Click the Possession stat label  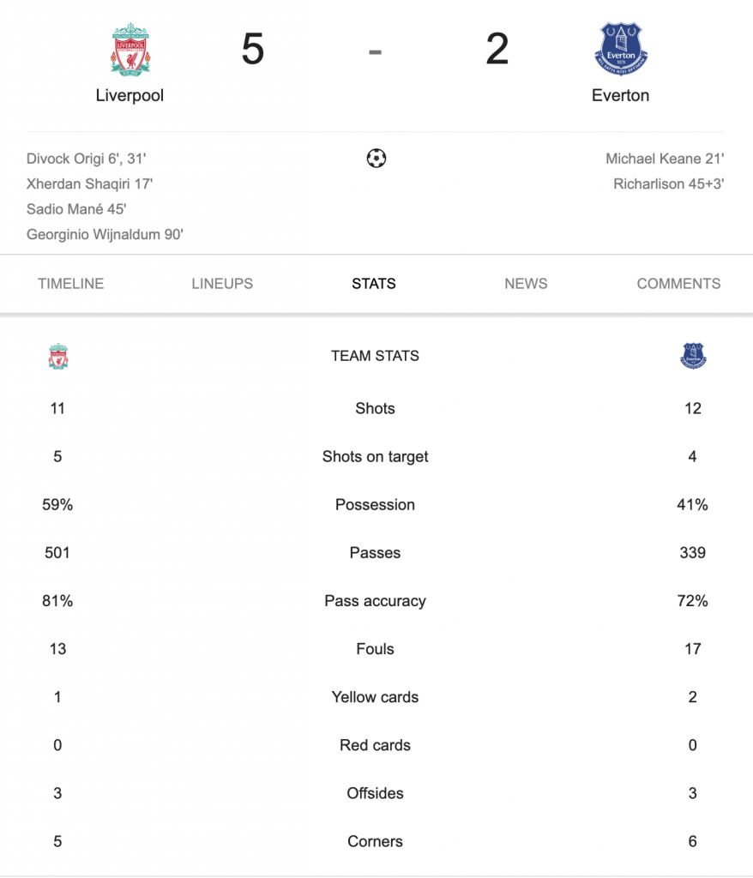tap(375, 505)
